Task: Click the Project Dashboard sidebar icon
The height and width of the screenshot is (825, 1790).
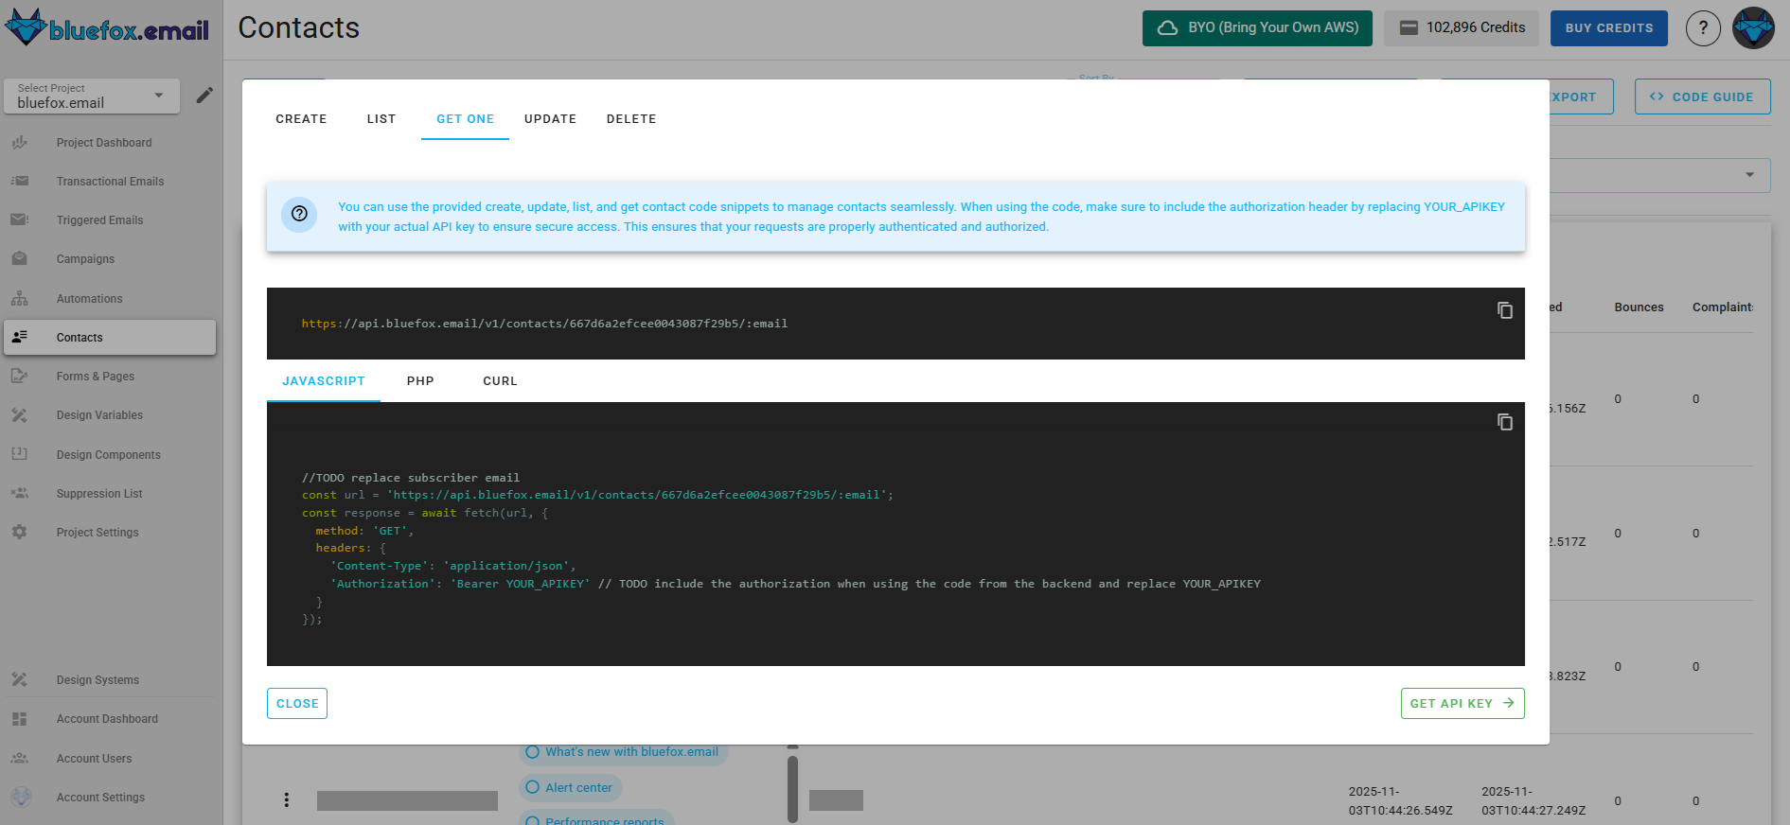Action: coord(20,143)
